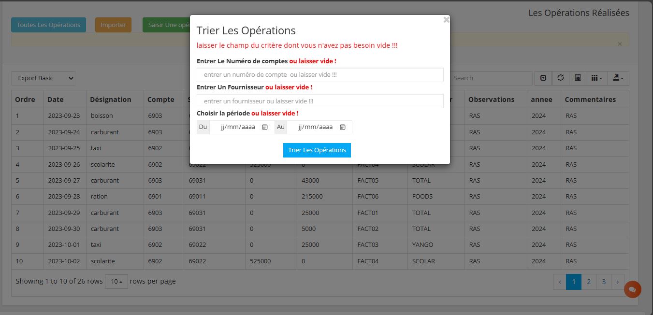Toggle the card view icon in table toolbar

pos(578,78)
